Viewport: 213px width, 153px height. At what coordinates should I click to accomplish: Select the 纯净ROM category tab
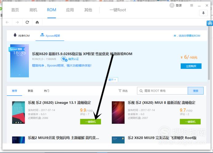(x=22, y=35)
